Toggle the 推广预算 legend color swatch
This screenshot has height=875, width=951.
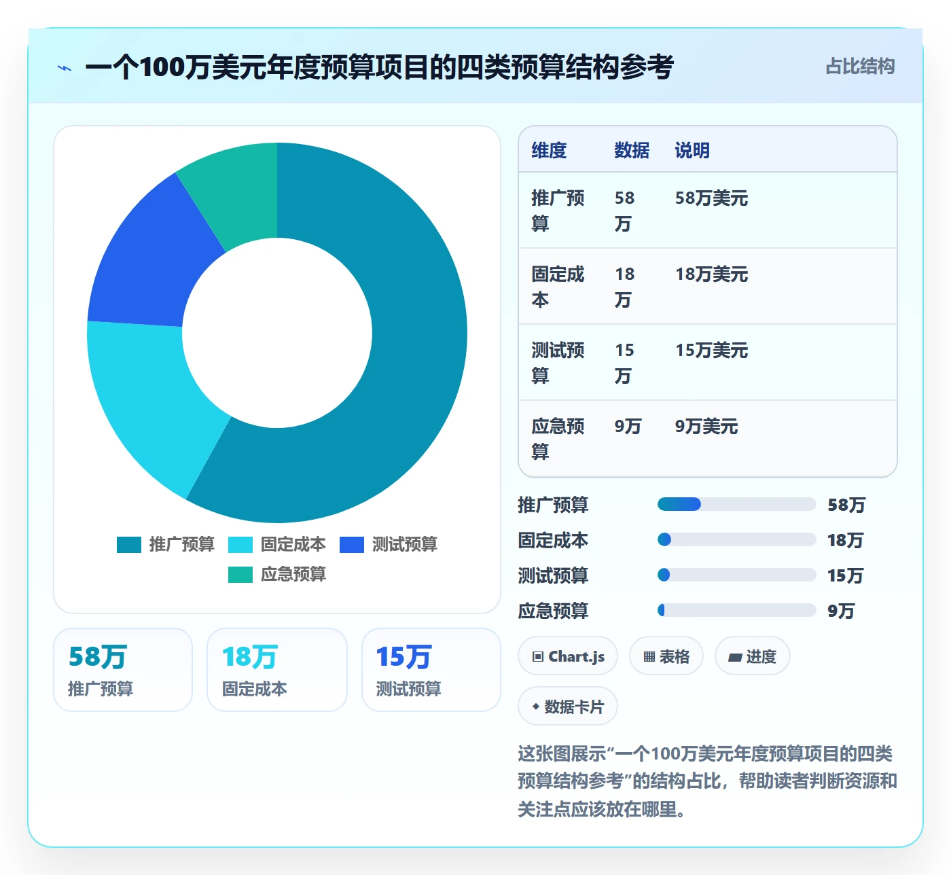(129, 545)
